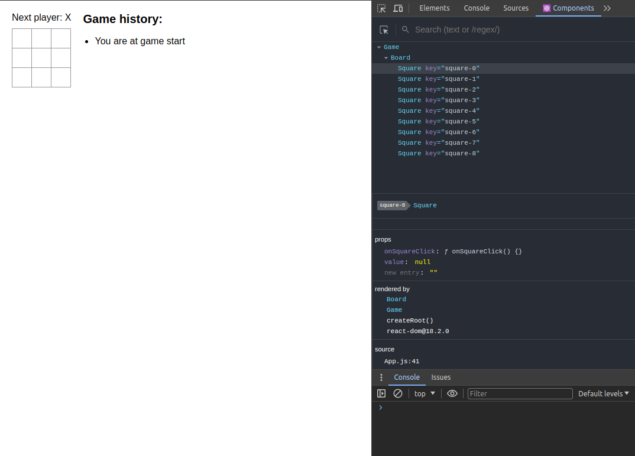Image resolution: width=635 pixels, height=456 pixels.
Task: Switch to the Console tab in the top bar
Action: (477, 8)
